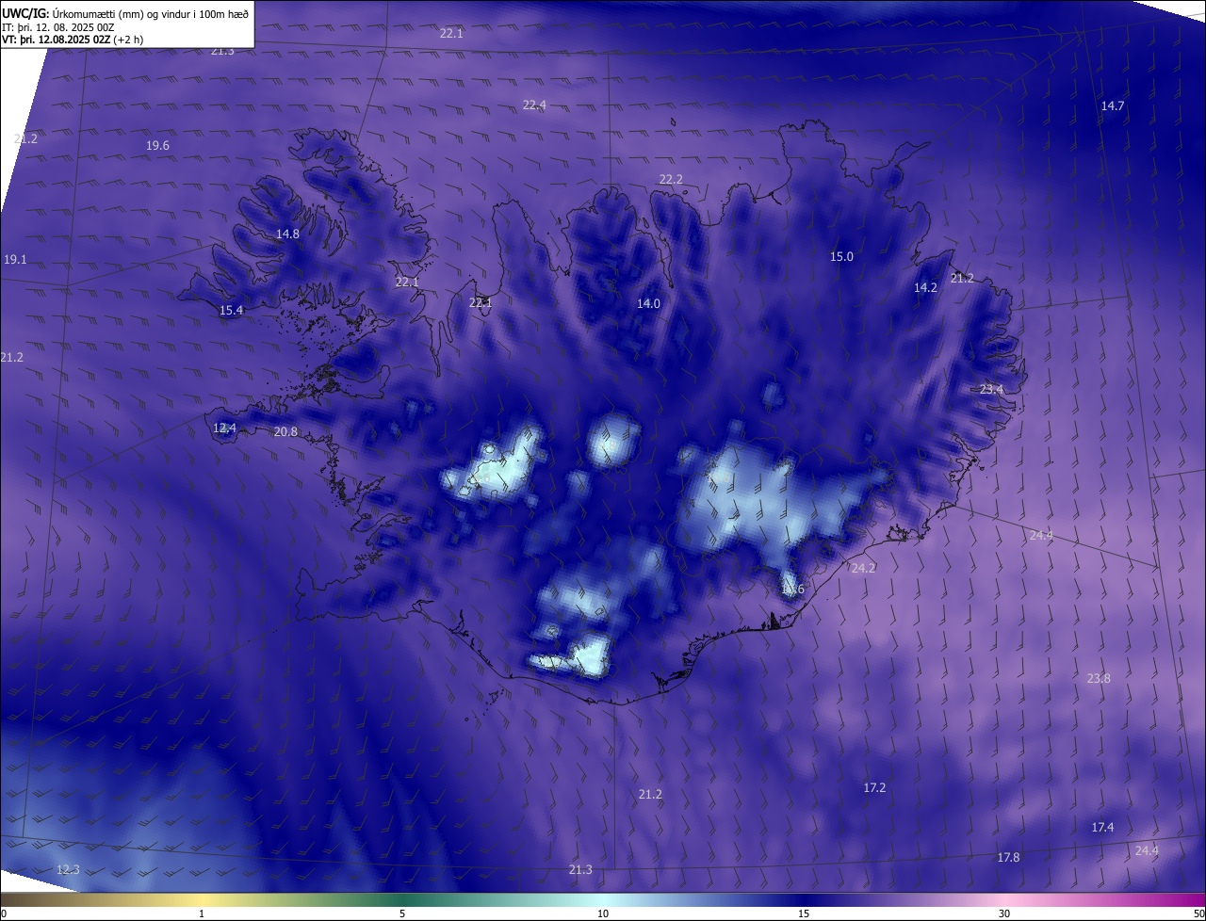Click the 17.8 value on the map
Viewport: 1206px width, 921px height.
pos(1008,857)
